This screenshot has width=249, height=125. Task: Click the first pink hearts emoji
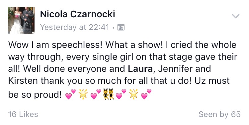click(71, 94)
